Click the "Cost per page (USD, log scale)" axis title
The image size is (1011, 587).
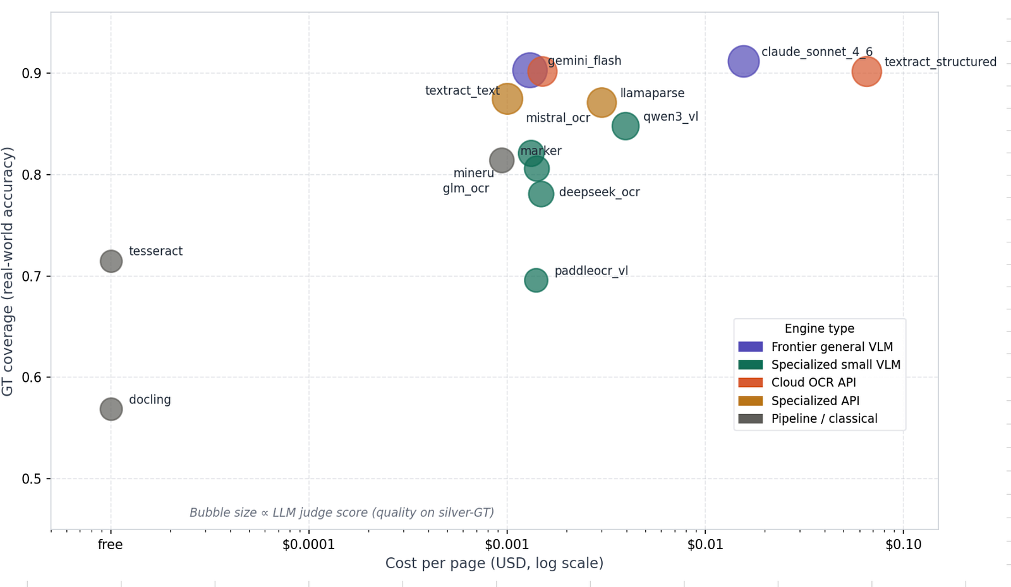point(494,563)
